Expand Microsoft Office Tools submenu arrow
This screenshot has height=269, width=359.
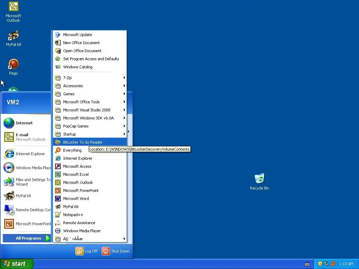pyautogui.click(x=124, y=102)
